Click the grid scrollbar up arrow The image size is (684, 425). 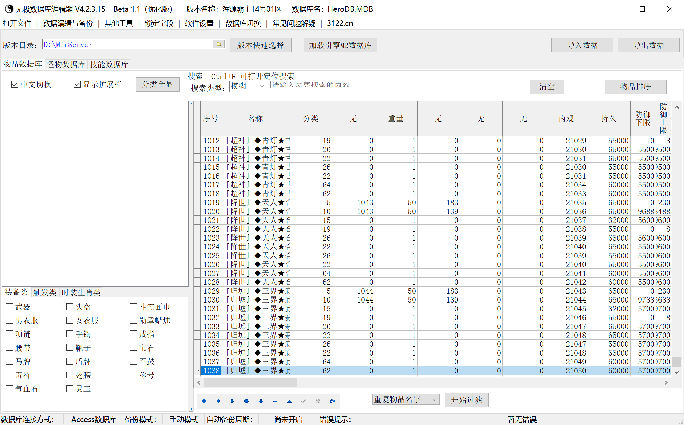coord(677,107)
